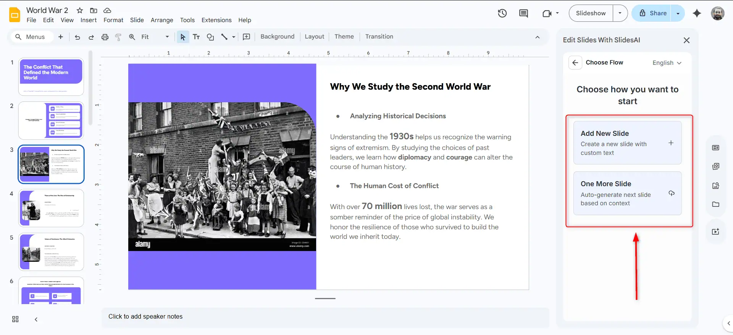Expand the Share options dropdown arrow
This screenshot has height=335, width=733.
click(x=678, y=13)
